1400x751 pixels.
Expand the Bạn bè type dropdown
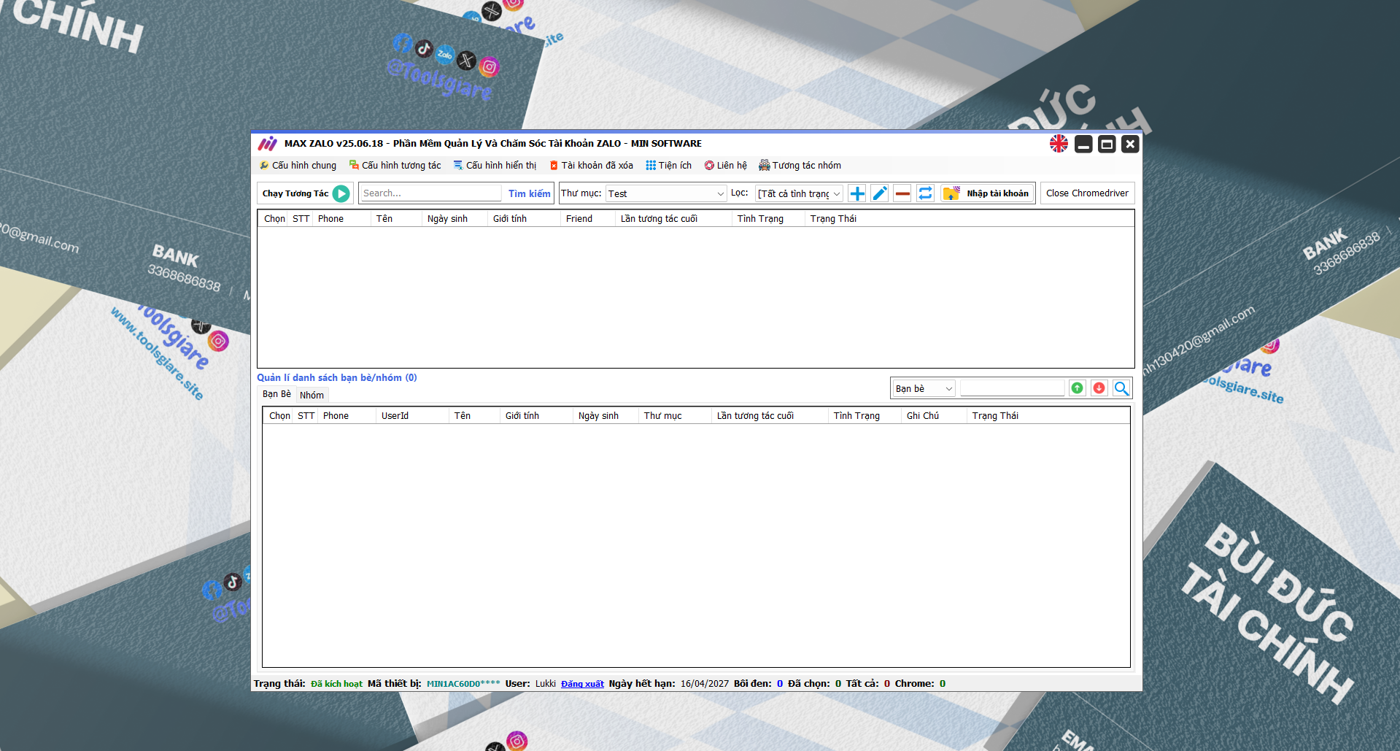924,388
